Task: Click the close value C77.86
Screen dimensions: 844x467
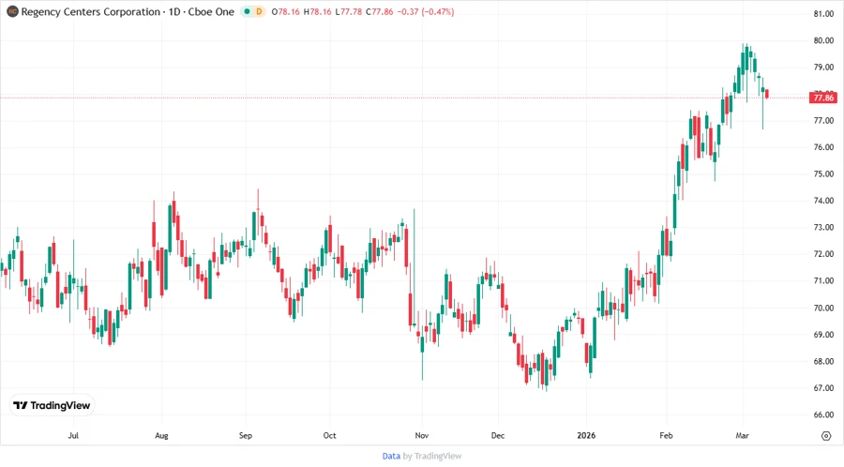Action: click(380, 11)
